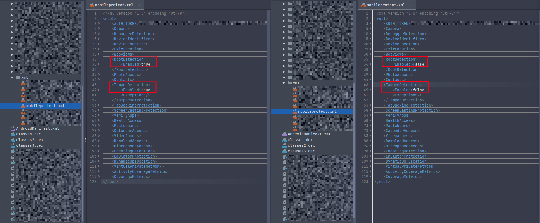Unfold DebuggerDetection at line 10 in left editor

click(x=98, y=34)
